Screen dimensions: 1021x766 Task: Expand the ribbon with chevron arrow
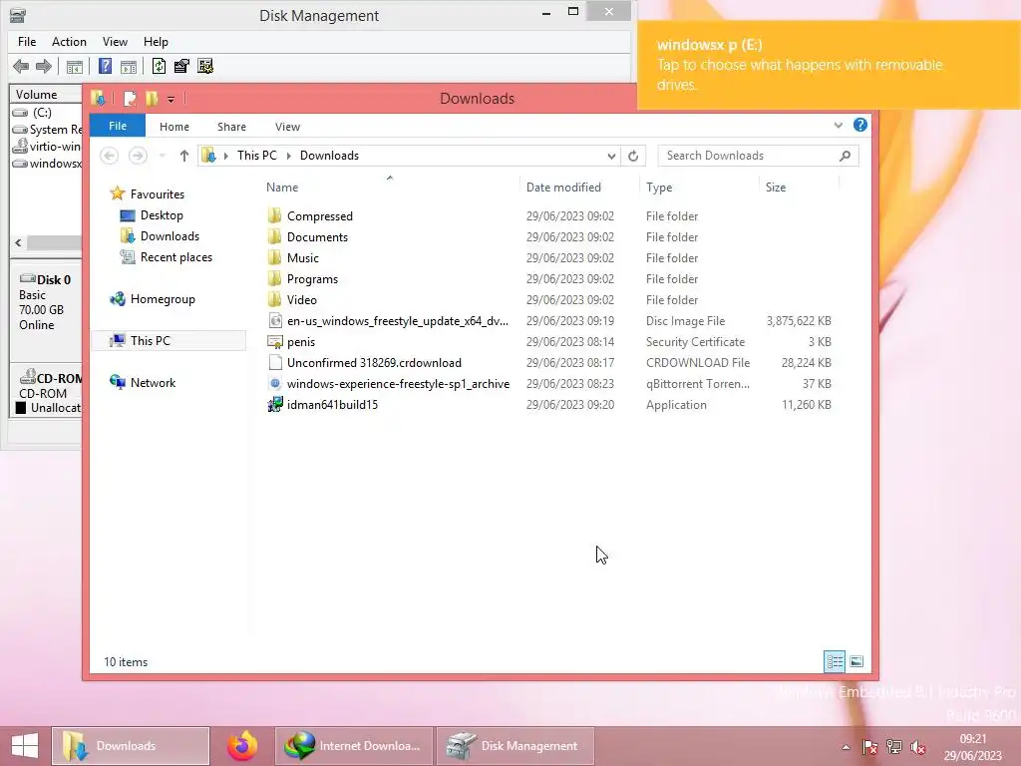pyautogui.click(x=838, y=125)
